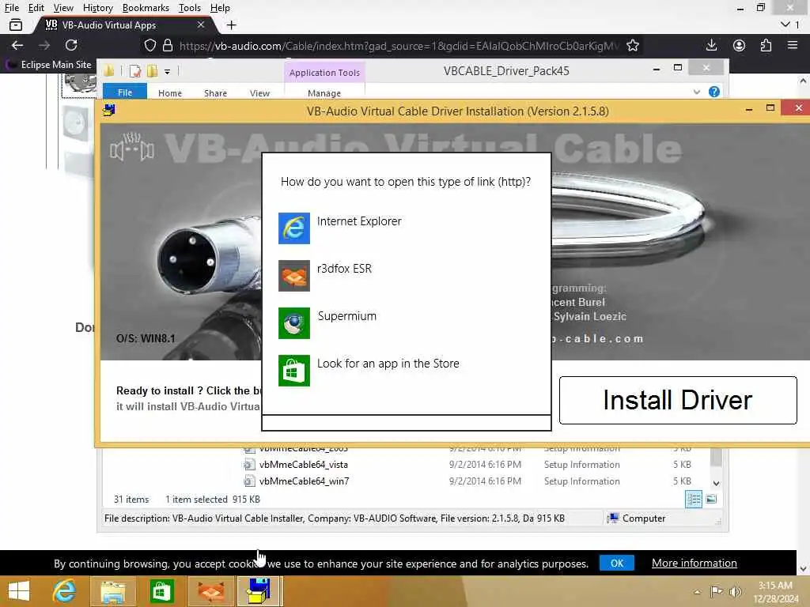Show hidden system tray icons
Viewport: 810px width, 607px height.
coord(698,592)
